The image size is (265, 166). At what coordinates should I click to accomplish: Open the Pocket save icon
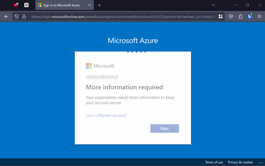point(231,16)
